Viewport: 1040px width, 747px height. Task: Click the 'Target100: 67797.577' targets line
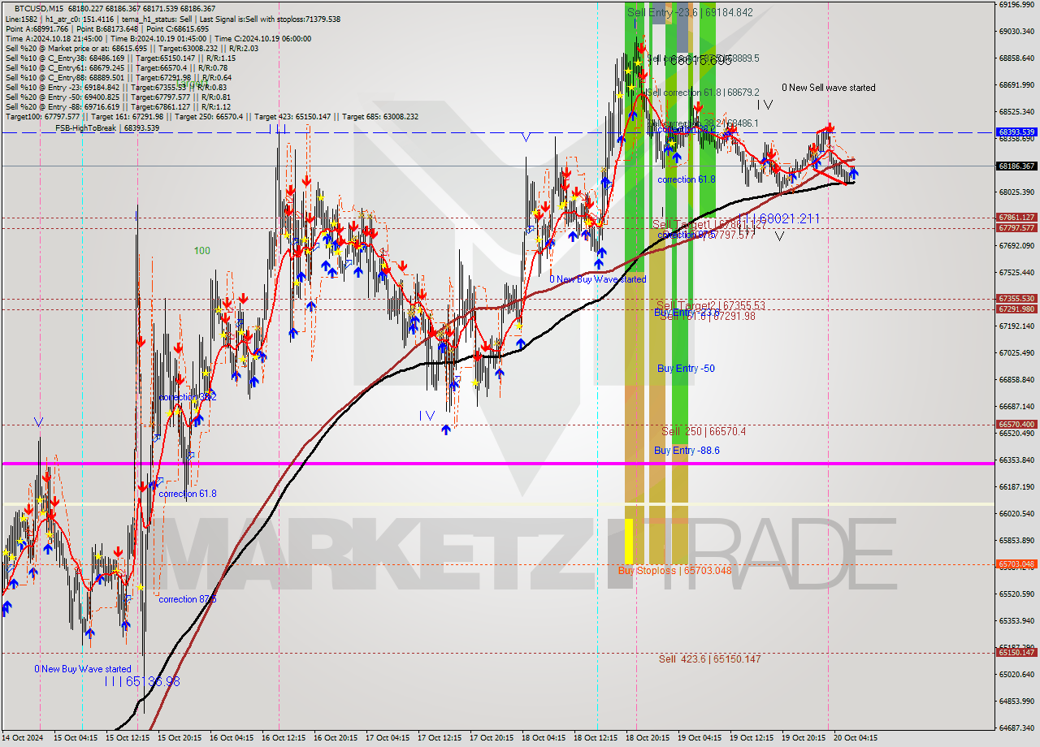[x=212, y=116]
